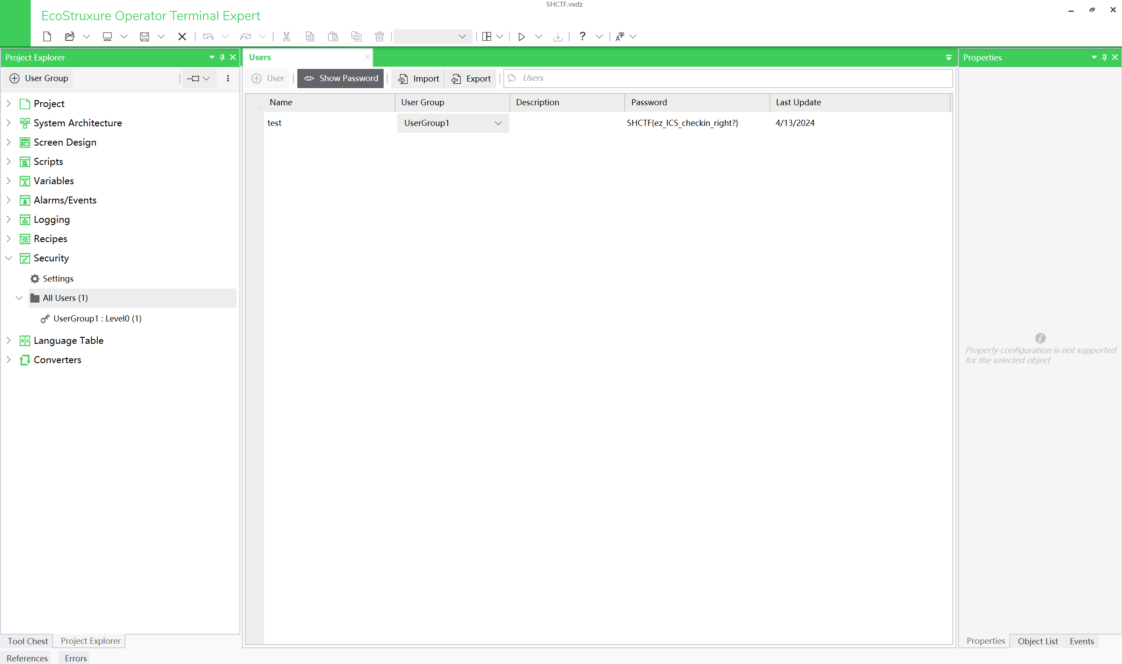The height and width of the screenshot is (664, 1122).
Task: Switch to the Project Explorer bottom tab
Action: pyautogui.click(x=90, y=640)
